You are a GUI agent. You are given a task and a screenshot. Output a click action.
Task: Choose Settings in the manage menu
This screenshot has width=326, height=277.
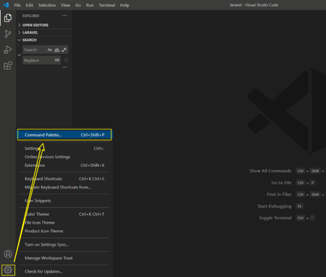coord(64,148)
